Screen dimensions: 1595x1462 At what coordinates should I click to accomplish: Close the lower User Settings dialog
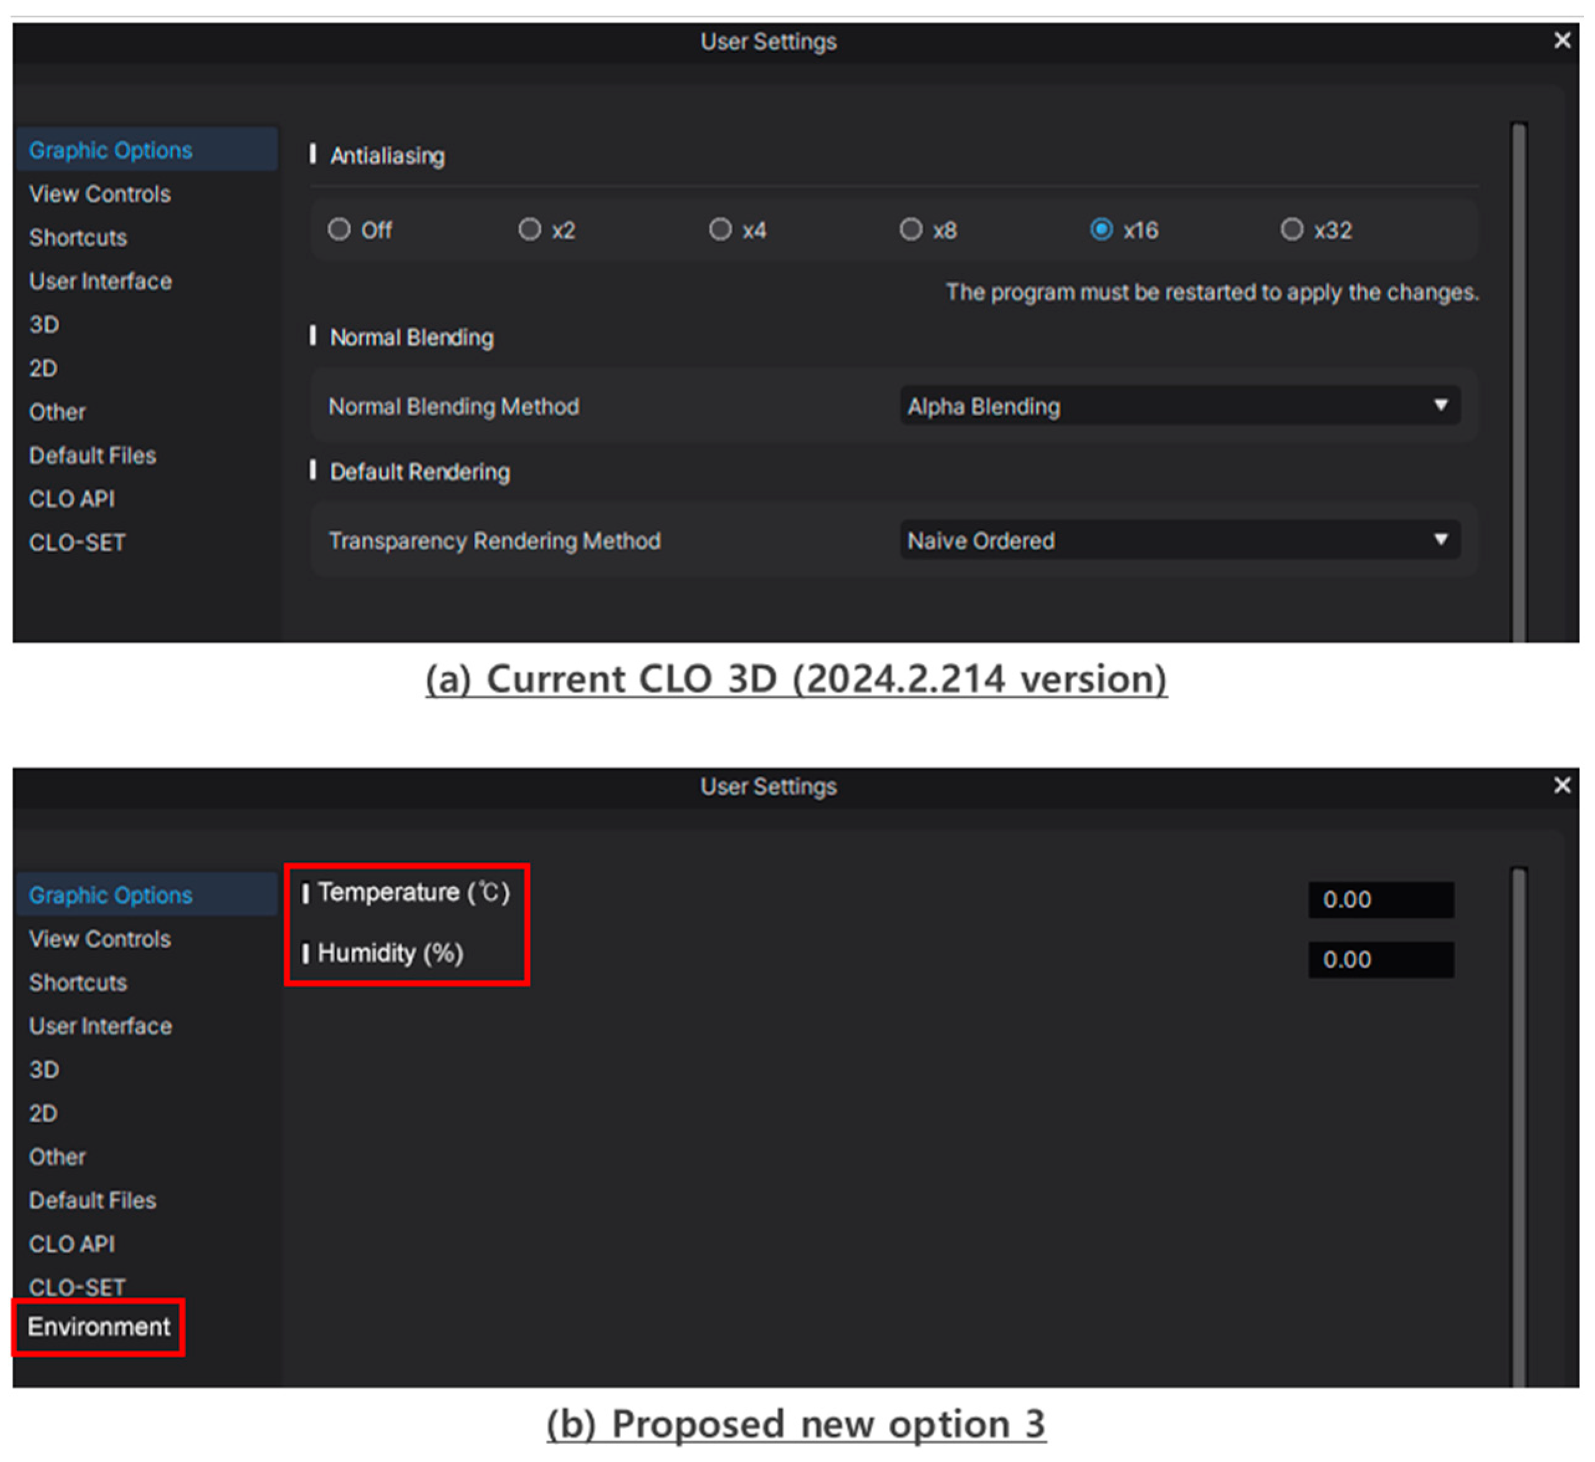click(x=1563, y=785)
